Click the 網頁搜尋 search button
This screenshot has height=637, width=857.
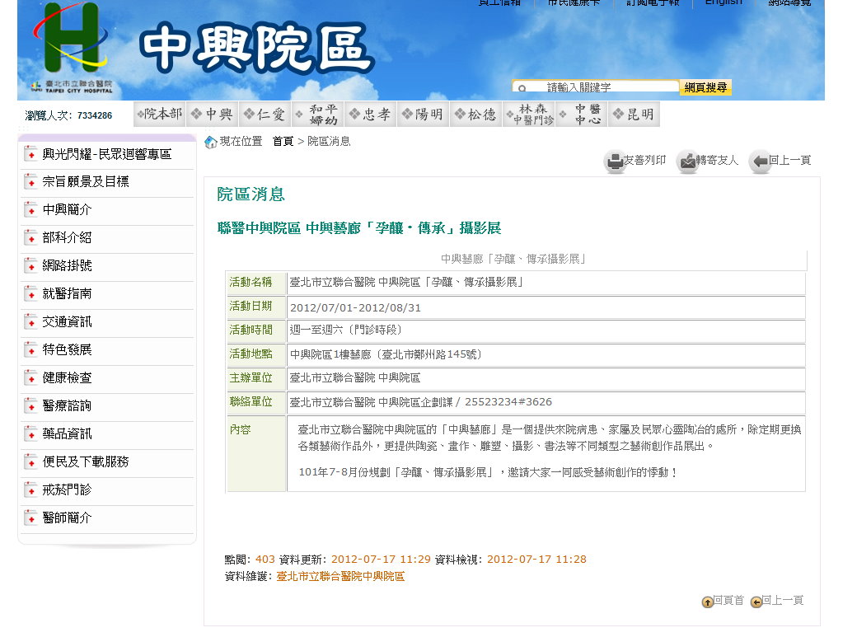[x=705, y=87]
